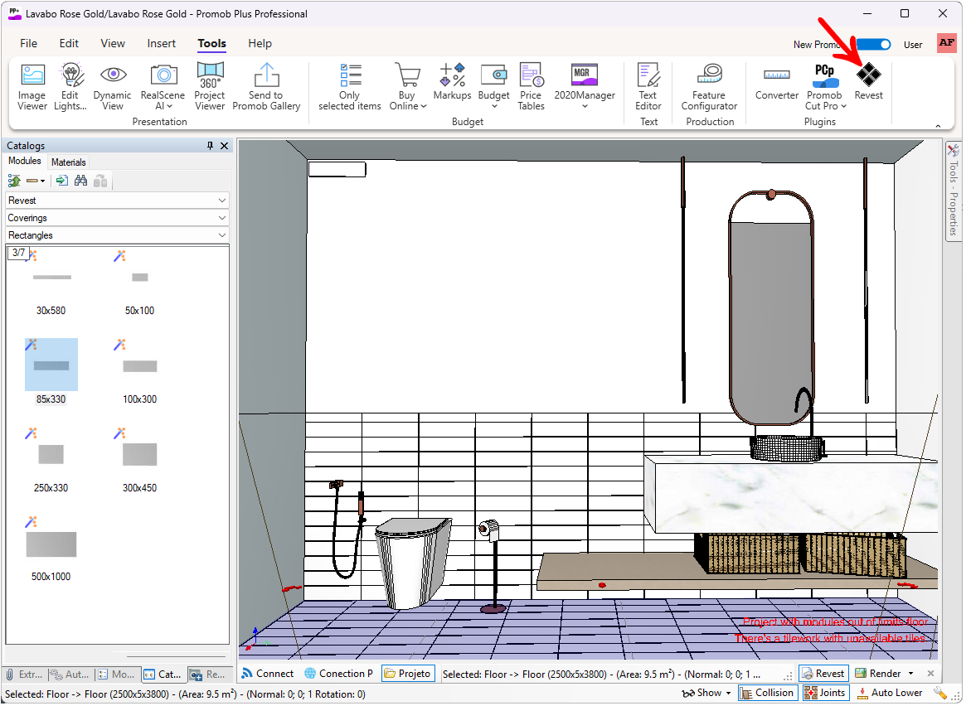Click the Render button
Viewport: 966px width, 706px height.
click(x=878, y=674)
